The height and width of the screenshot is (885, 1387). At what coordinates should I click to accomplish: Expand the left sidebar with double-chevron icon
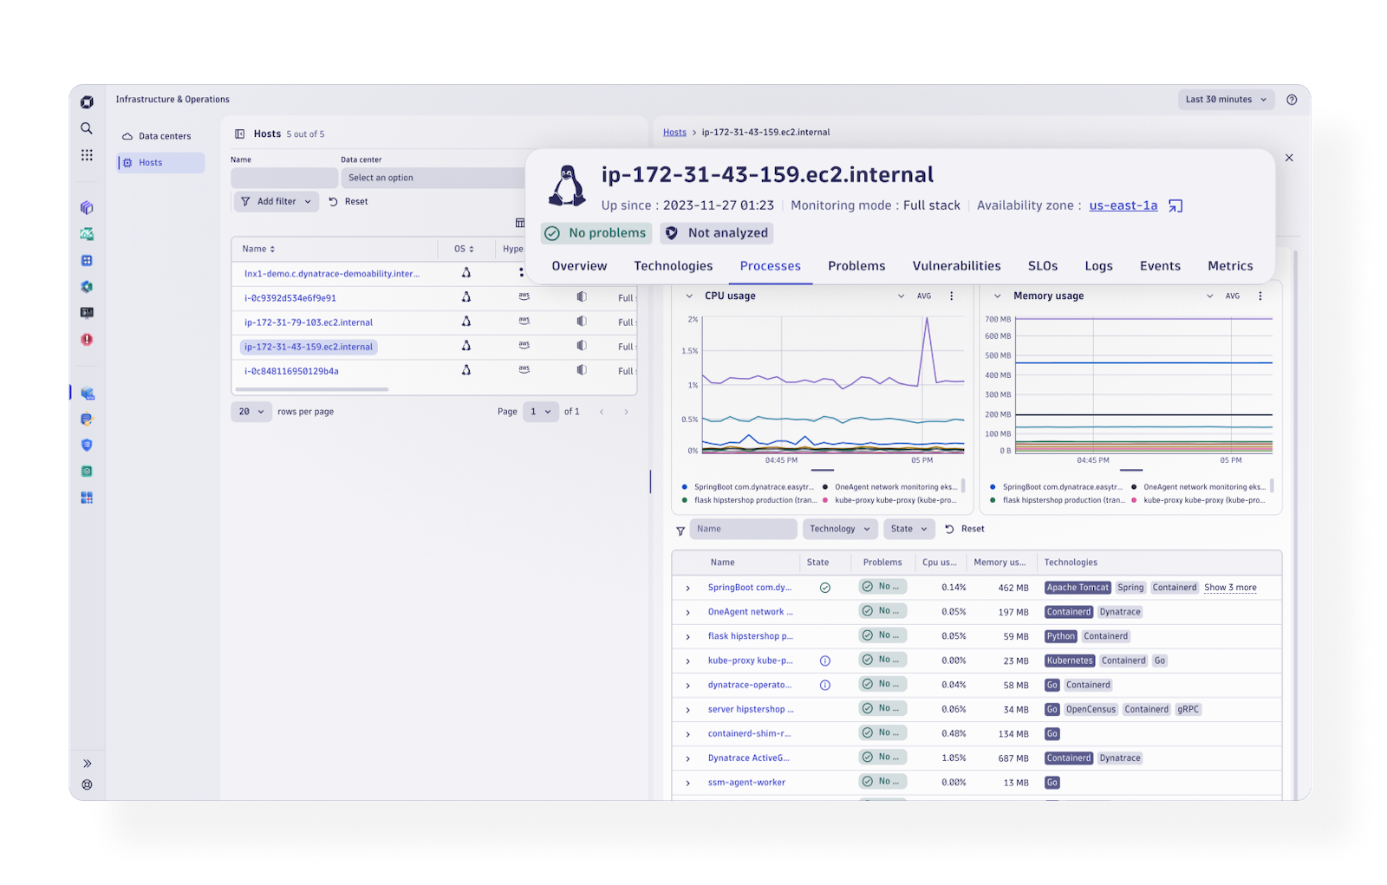pos(87,764)
